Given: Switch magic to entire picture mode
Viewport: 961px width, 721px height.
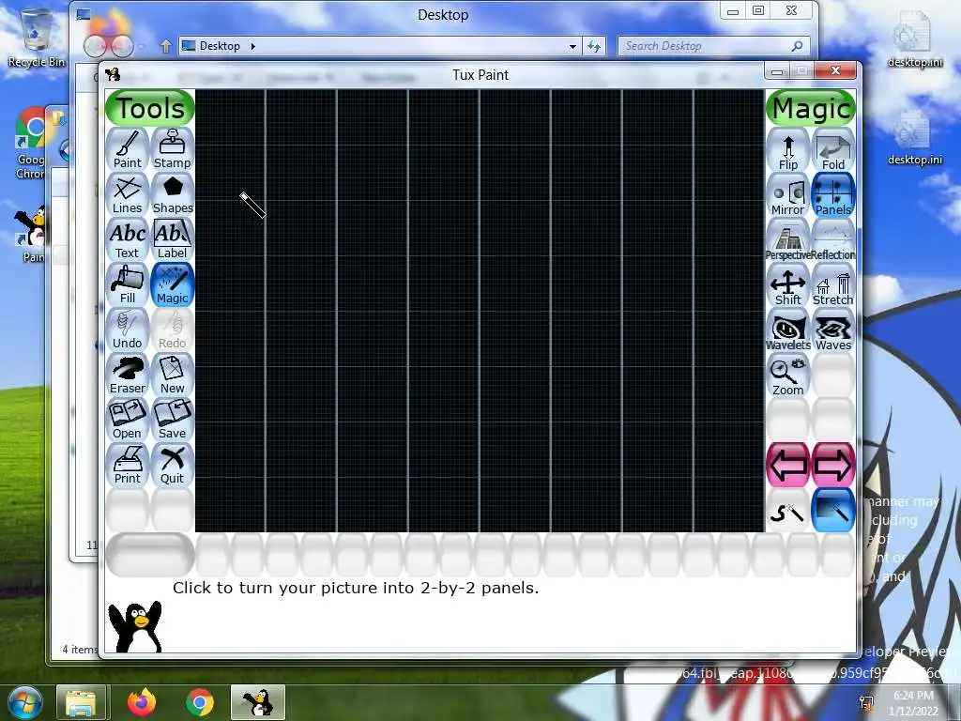Looking at the screenshot, I should 833,511.
